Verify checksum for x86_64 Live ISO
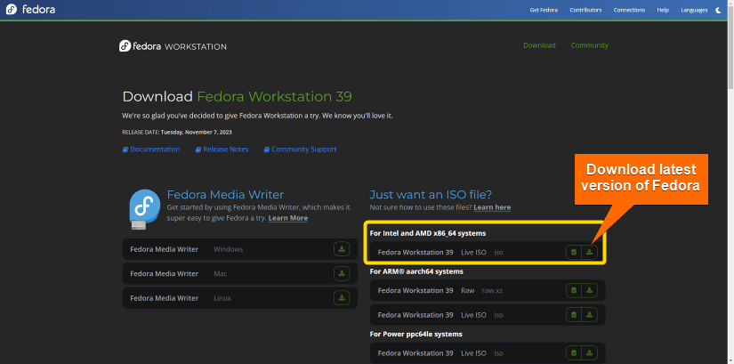 [574, 252]
